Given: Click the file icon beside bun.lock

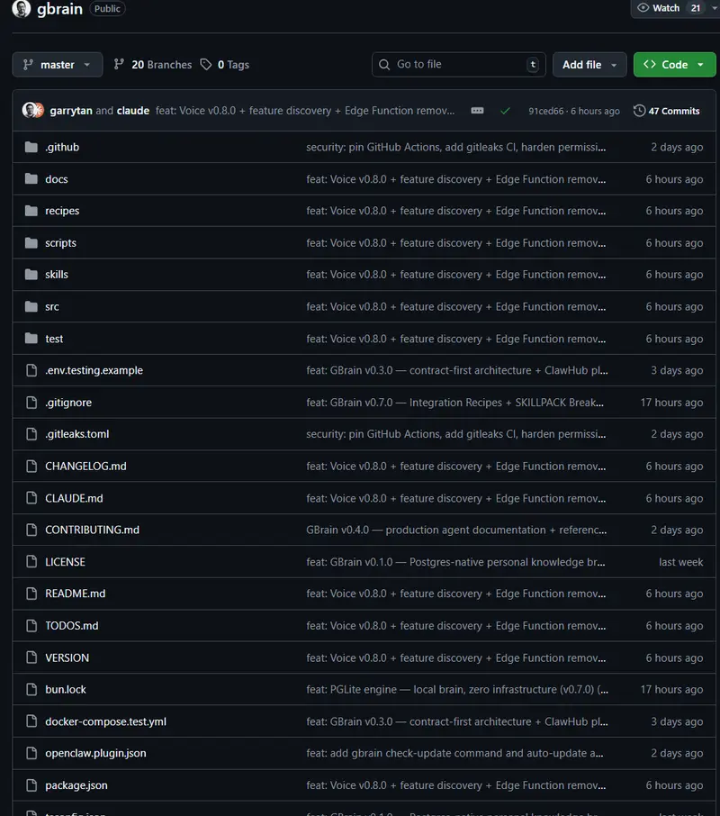Looking at the screenshot, I should tap(31, 690).
